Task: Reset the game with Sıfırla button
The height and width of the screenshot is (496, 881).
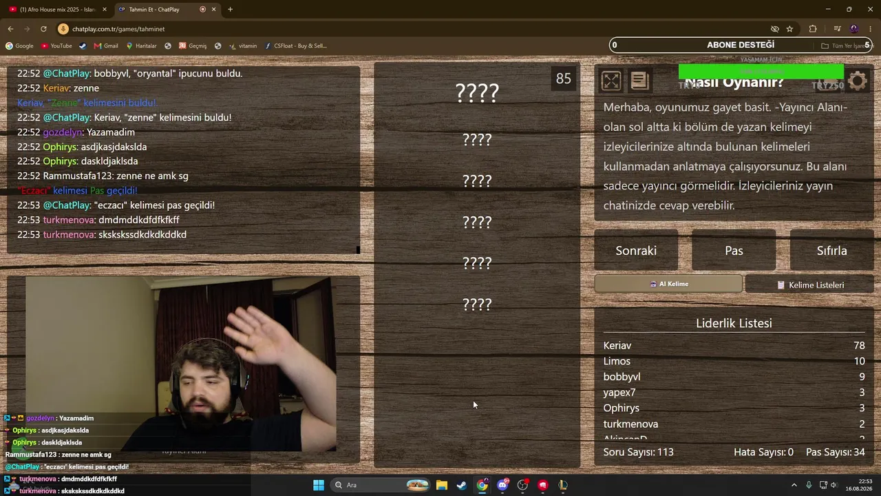Action: pos(831,251)
